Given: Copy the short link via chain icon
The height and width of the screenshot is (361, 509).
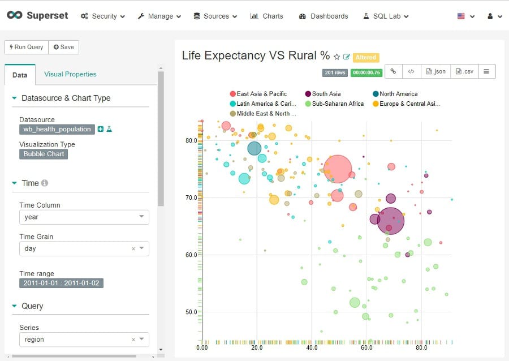Looking at the screenshot, I should 393,71.
